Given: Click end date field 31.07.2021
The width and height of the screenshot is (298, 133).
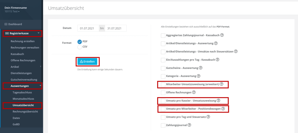Looking at the screenshot, I should tap(116, 28).
